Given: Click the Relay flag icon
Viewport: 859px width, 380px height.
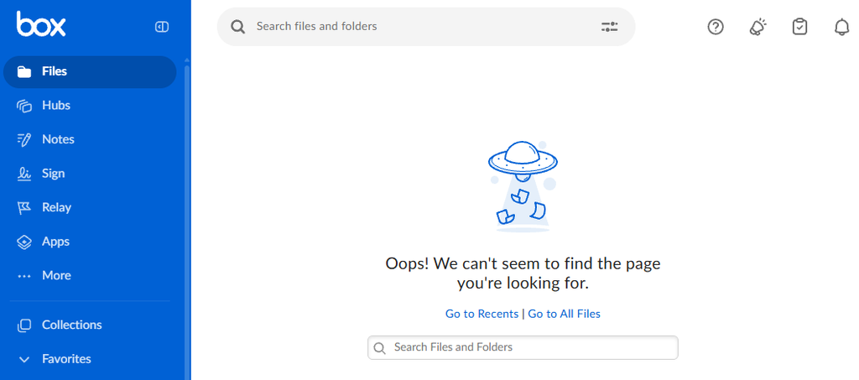Looking at the screenshot, I should (24, 207).
